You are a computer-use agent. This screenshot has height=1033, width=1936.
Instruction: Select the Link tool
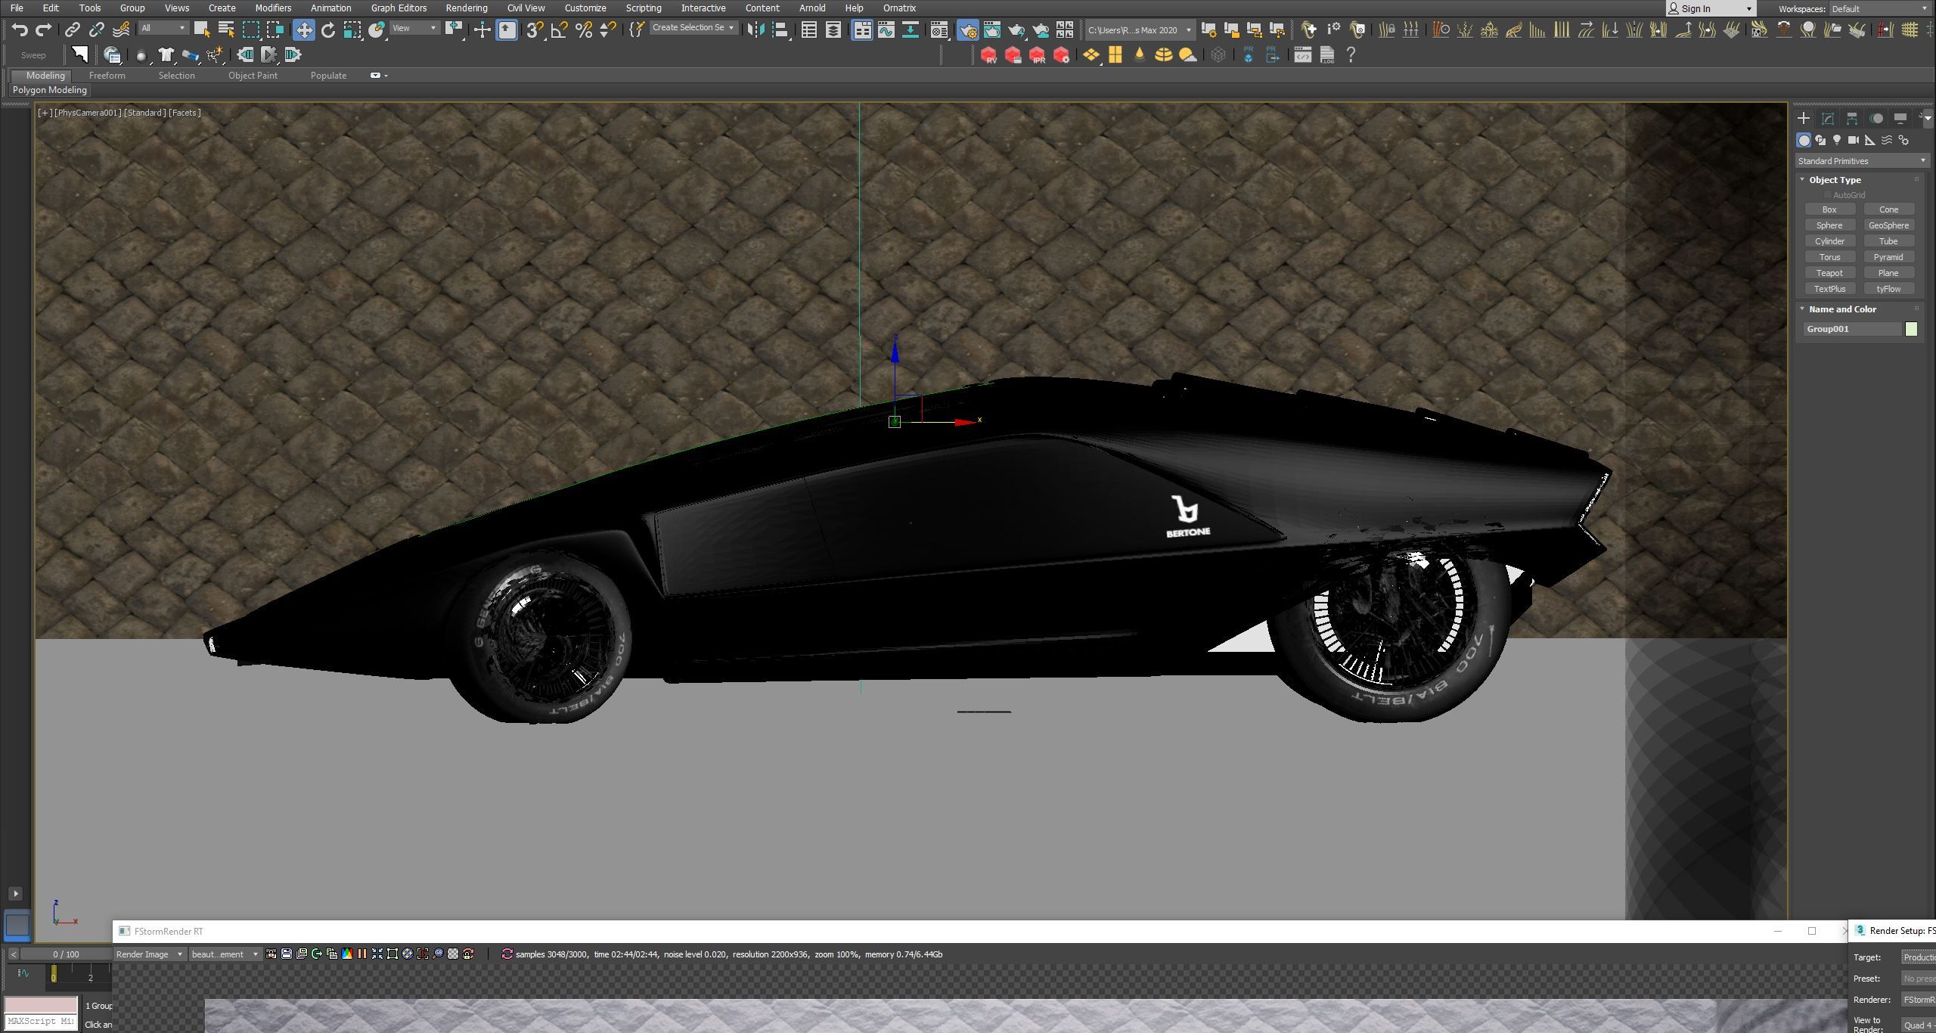click(72, 29)
